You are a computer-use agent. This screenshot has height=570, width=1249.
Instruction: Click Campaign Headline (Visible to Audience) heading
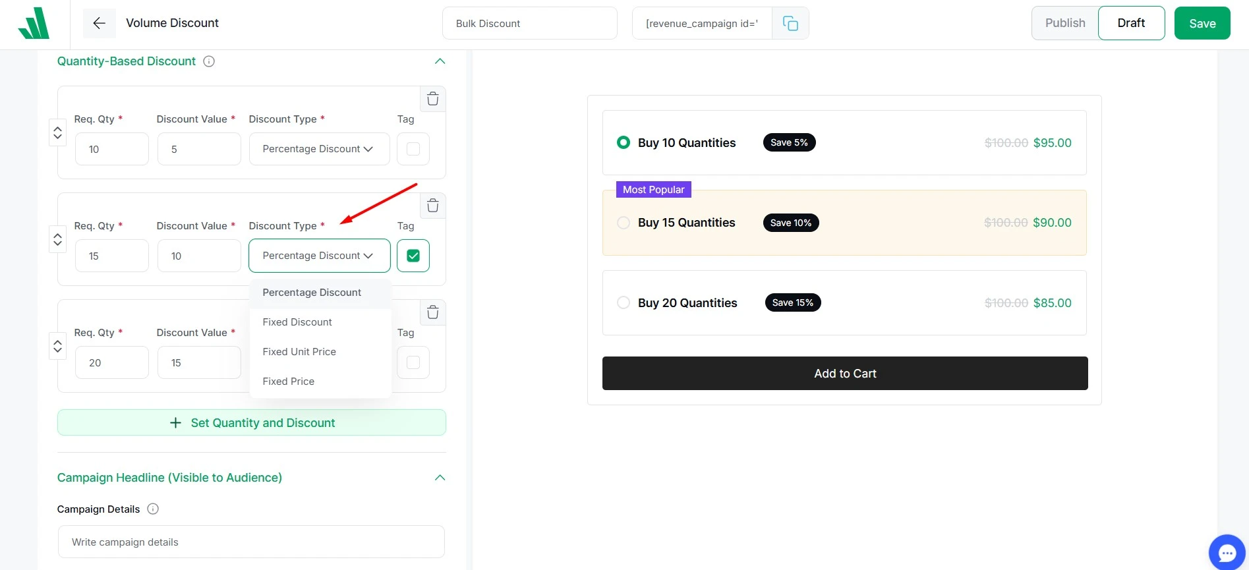169,478
